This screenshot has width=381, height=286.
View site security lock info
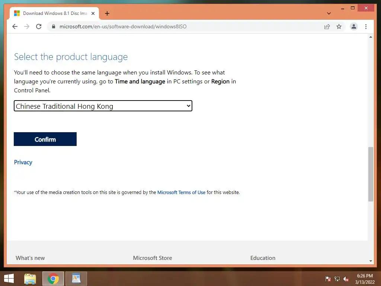(54, 26)
